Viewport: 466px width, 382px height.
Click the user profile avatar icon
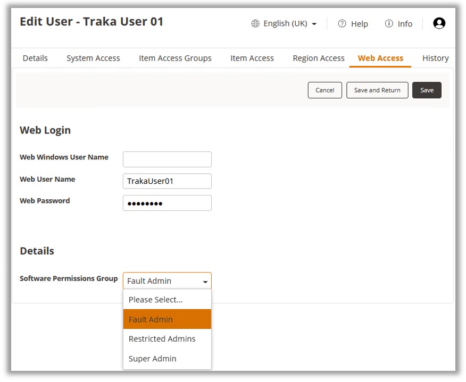point(439,23)
